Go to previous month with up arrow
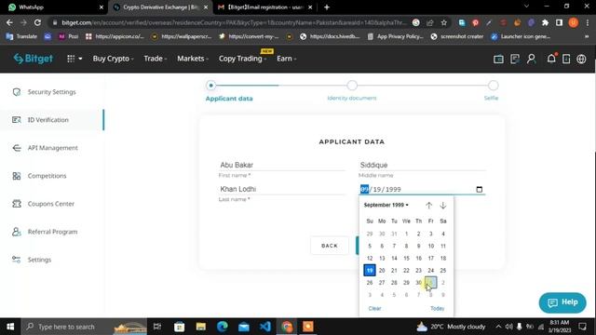The height and width of the screenshot is (335, 596). [x=428, y=206]
